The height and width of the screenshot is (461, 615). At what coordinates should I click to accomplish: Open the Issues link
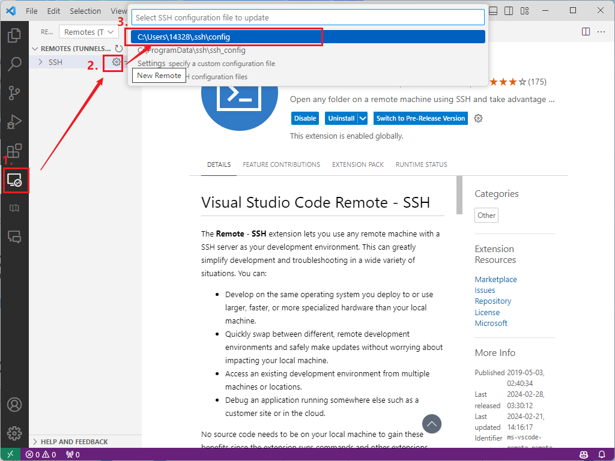[x=485, y=291]
